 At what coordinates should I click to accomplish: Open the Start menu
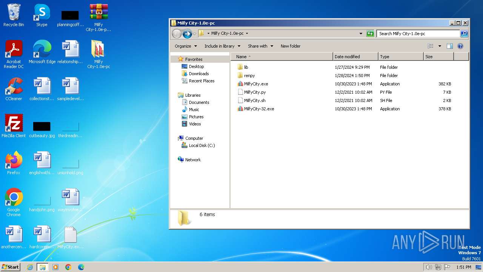tap(10, 267)
